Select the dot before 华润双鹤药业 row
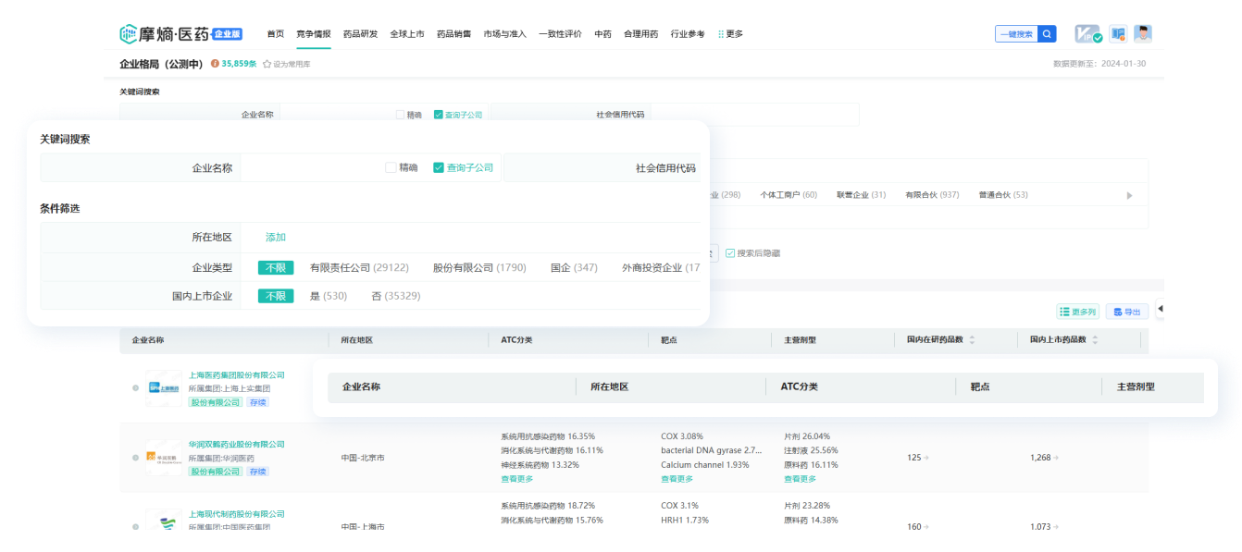1242x552 pixels. [x=135, y=458]
